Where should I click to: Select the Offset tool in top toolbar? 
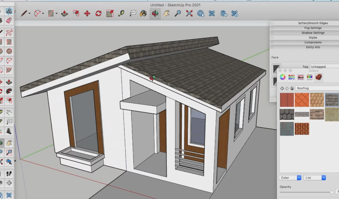[x=76, y=13]
